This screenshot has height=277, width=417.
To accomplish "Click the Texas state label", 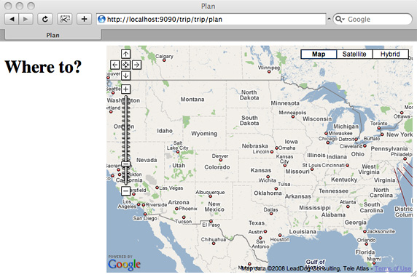I will coord(257,223).
